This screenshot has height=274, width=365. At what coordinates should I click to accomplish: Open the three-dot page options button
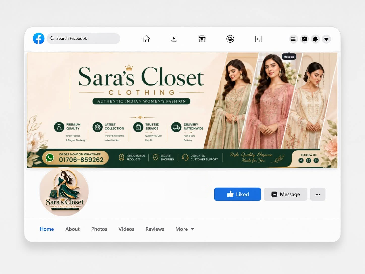(x=318, y=194)
